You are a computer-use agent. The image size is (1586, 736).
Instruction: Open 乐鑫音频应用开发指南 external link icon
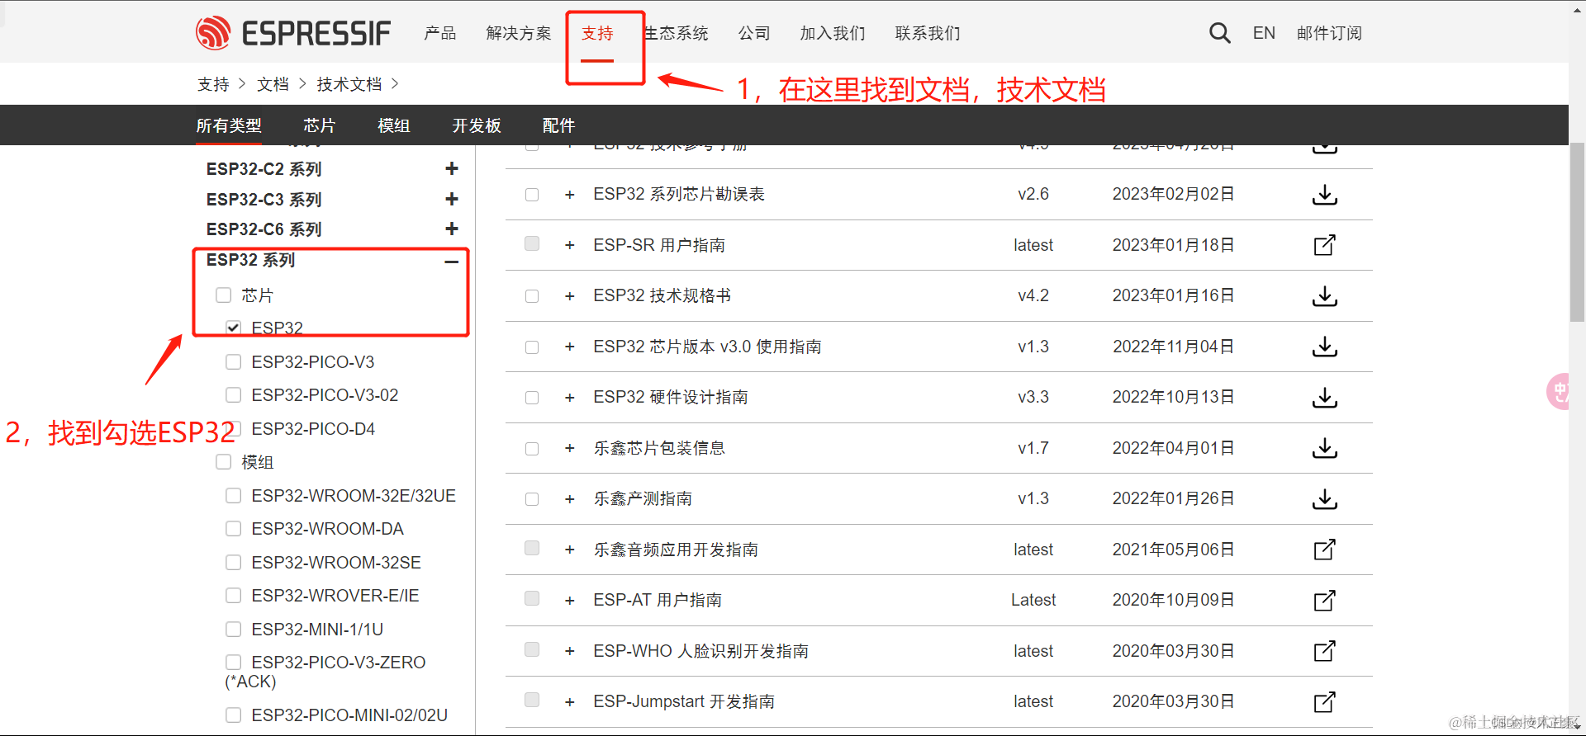(1324, 550)
